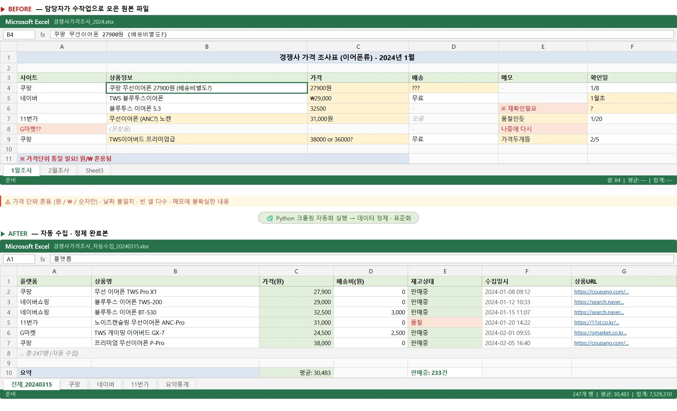Click the 가격(원) header cell

(296, 282)
